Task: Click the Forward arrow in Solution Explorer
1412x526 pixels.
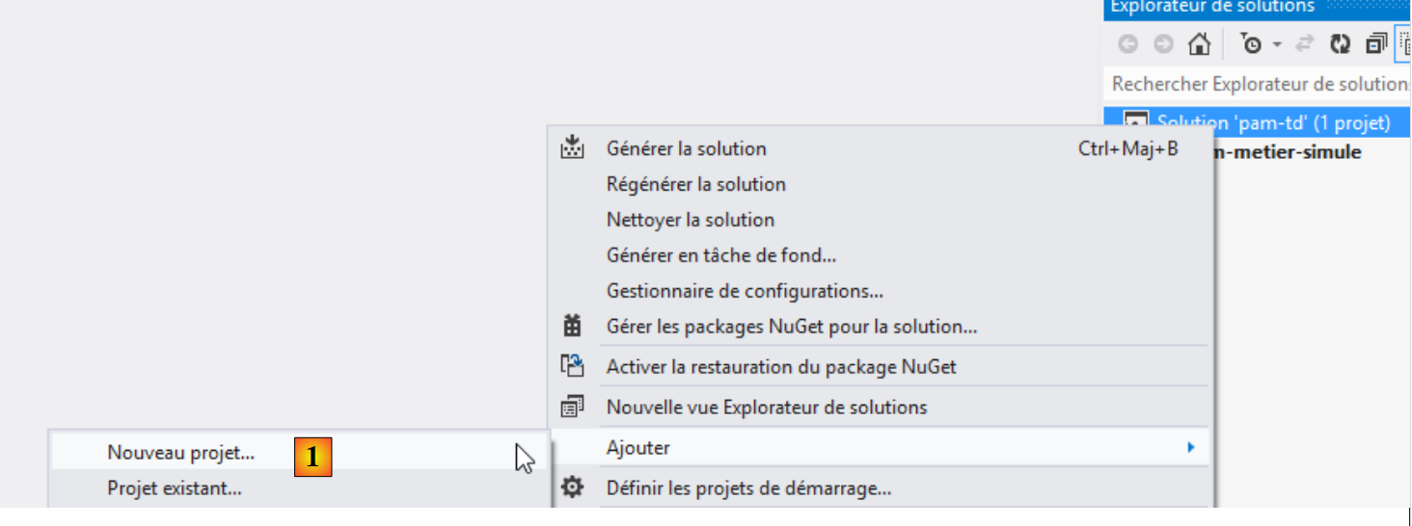Action: [x=1163, y=44]
